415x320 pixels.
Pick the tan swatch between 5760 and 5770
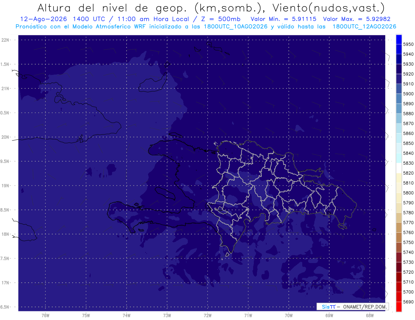click(399, 227)
